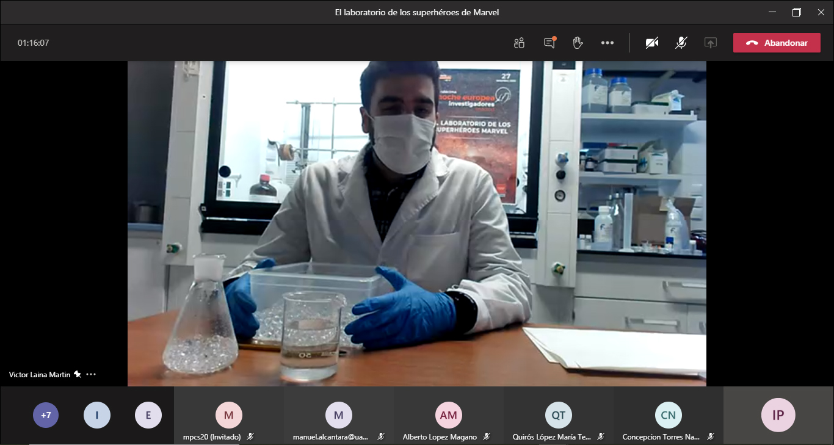The image size is (834, 445).
Task: Open the meeting chat icon
Action: 549,43
